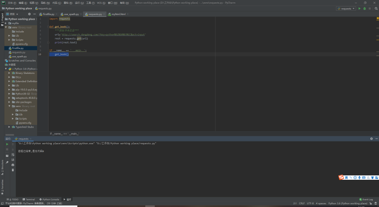Toggle the Favorites side tool window button
379x207 pixels.
(x=2, y=187)
